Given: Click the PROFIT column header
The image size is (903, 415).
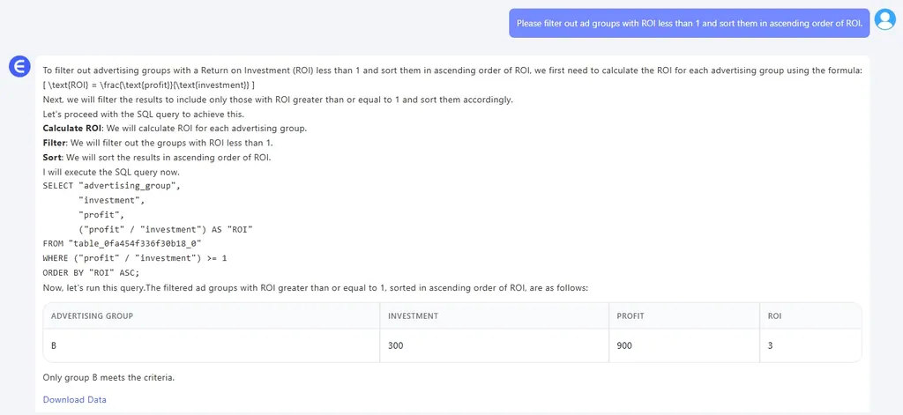Looking at the screenshot, I should click(632, 315).
